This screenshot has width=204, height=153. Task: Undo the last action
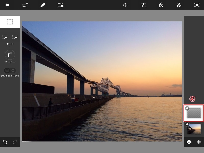(5, 142)
